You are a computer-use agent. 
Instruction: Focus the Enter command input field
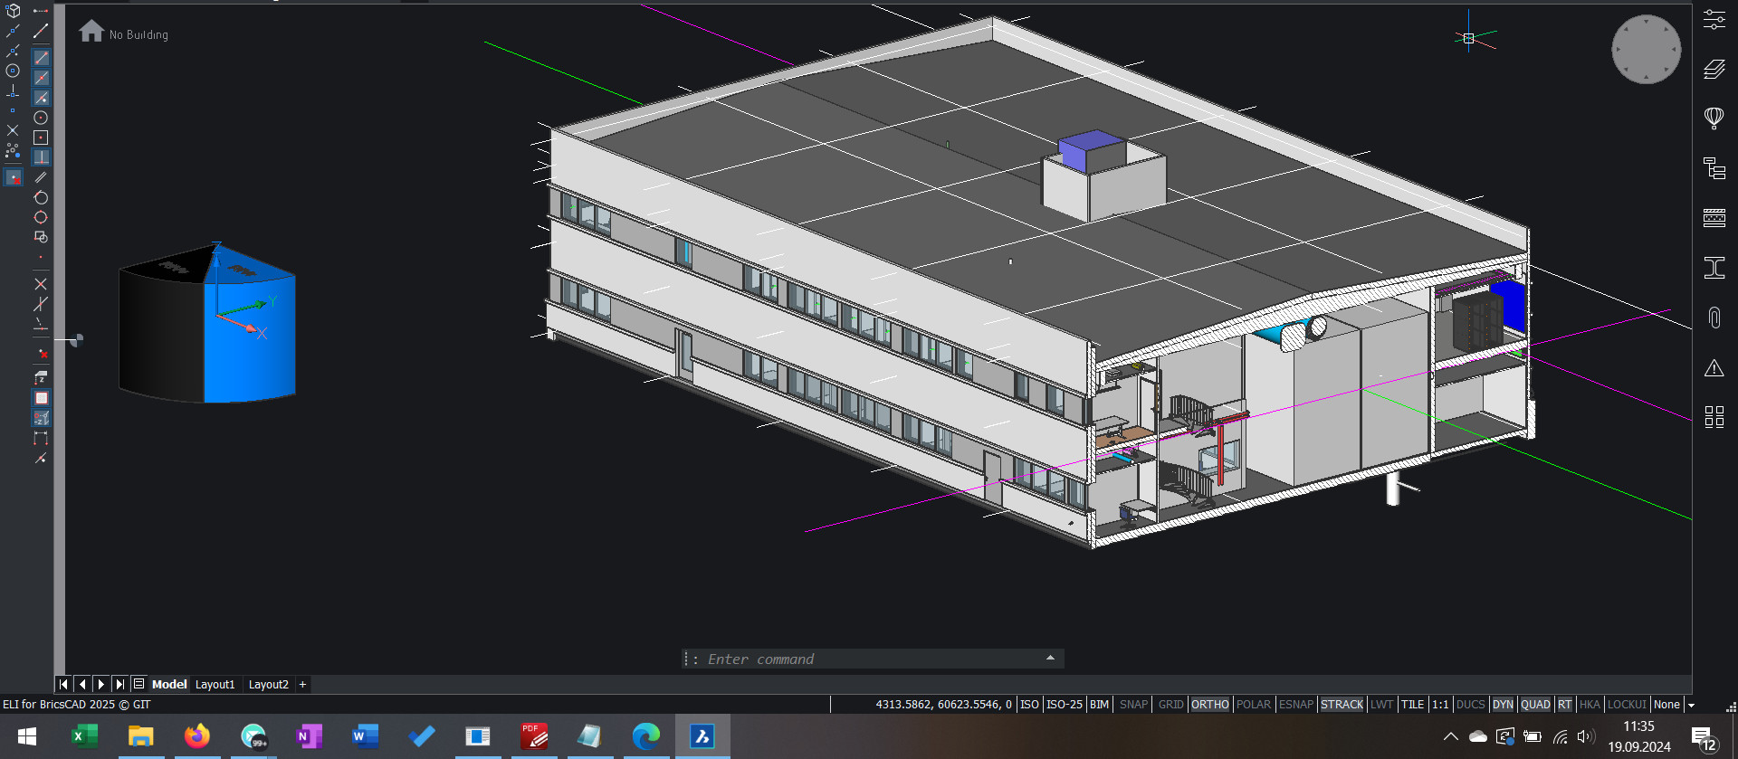(x=869, y=659)
